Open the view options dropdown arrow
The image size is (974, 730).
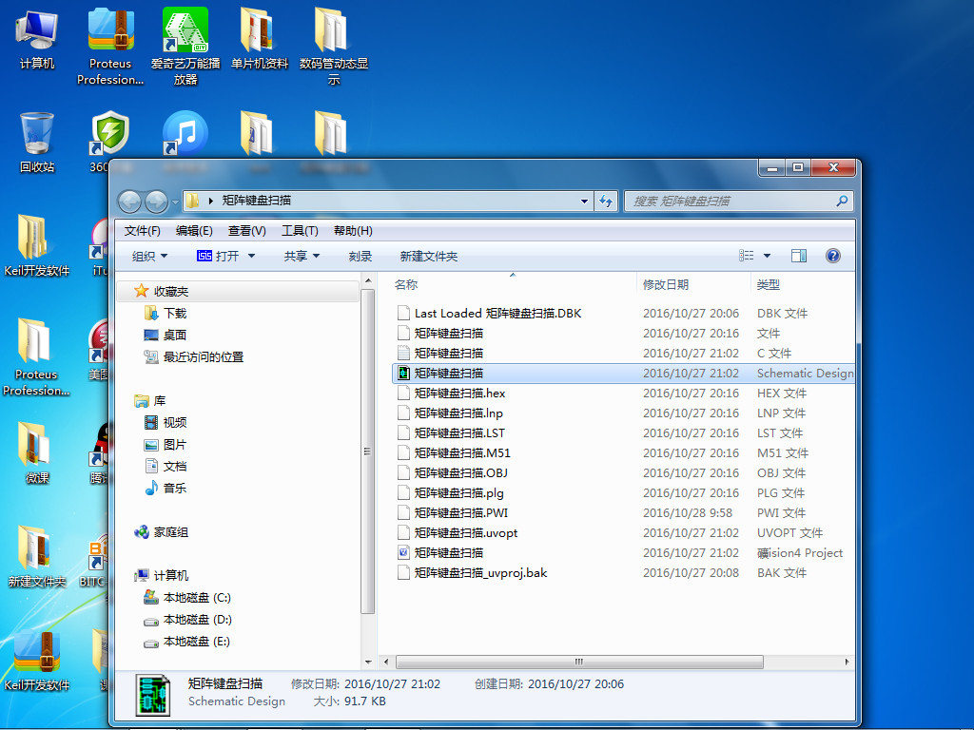click(x=768, y=256)
